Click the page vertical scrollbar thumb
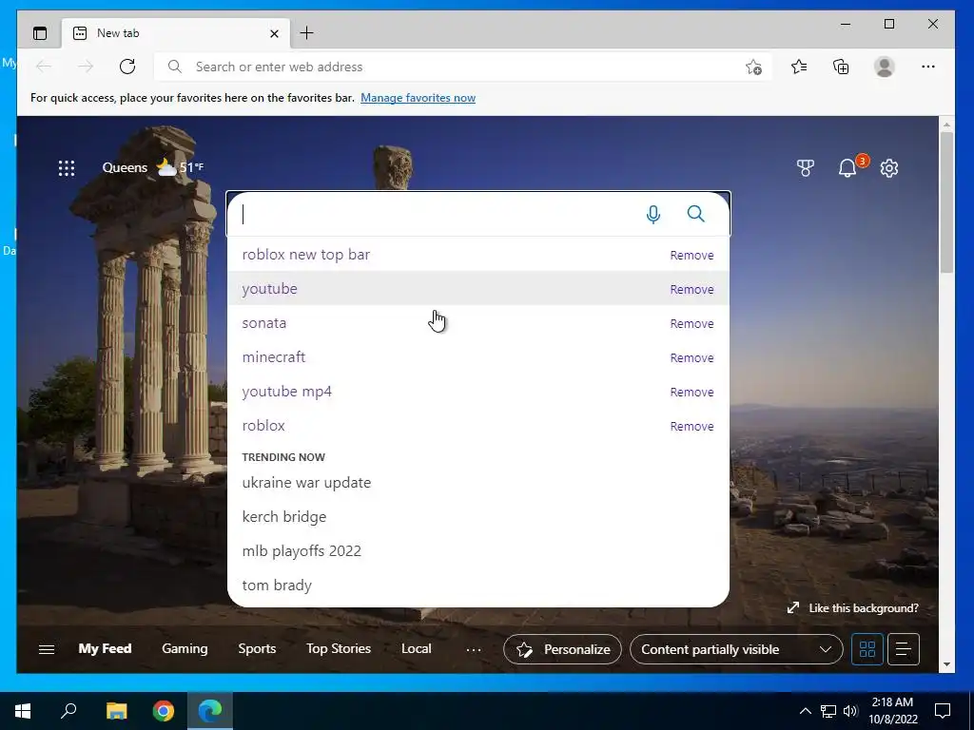This screenshot has width=974, height=730. tap(946, 202)
